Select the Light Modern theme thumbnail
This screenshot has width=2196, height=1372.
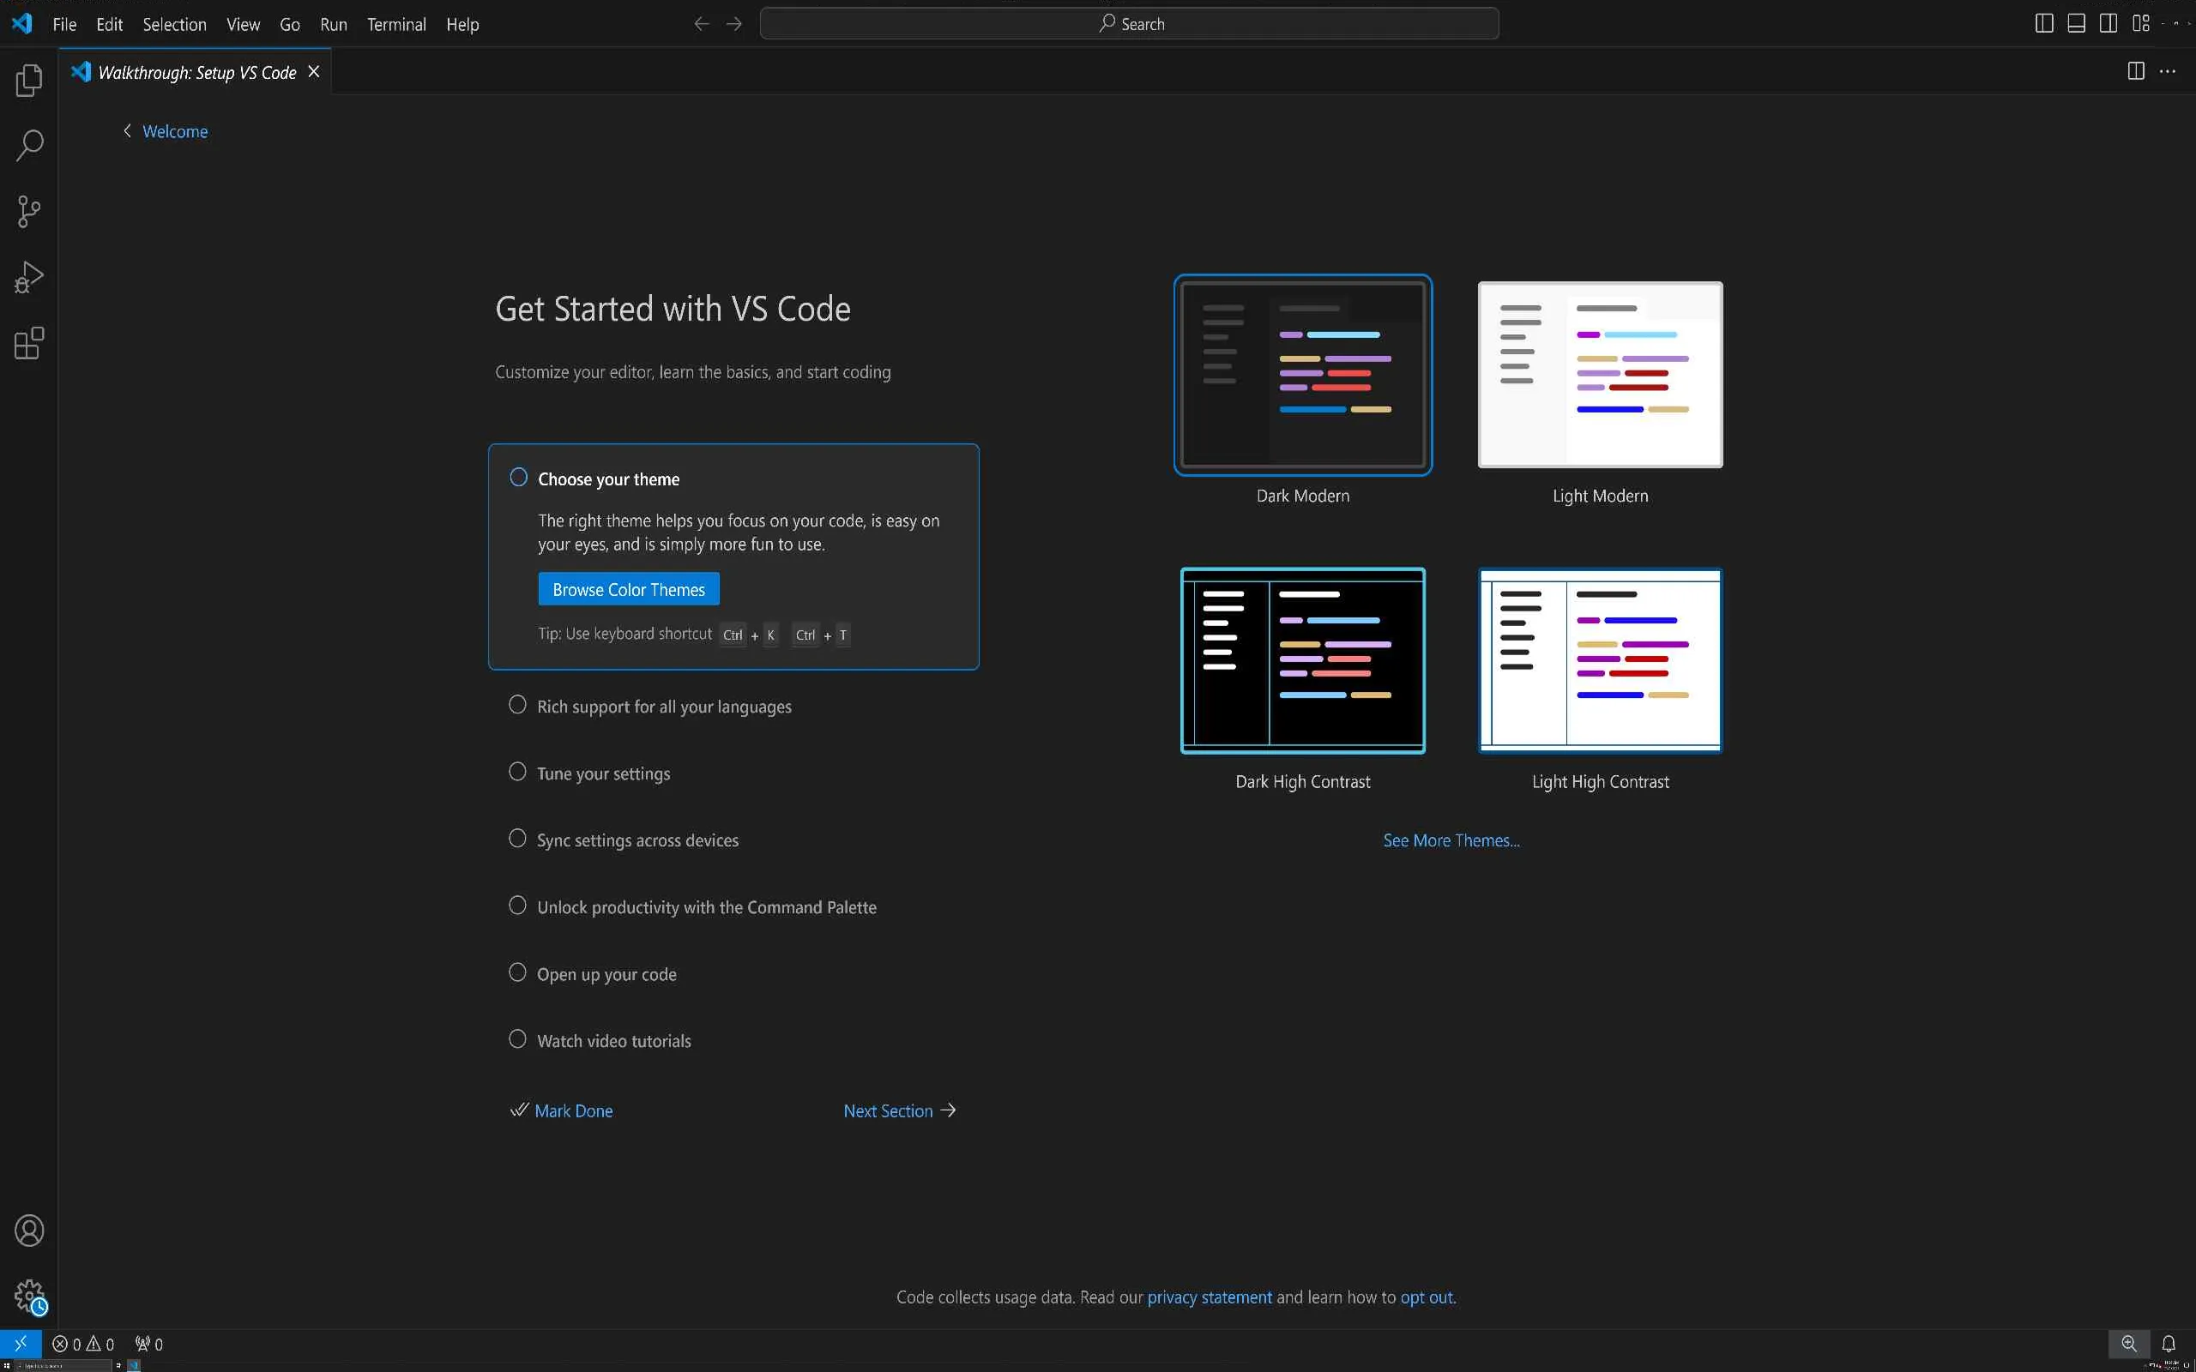tap(1599, 375)
